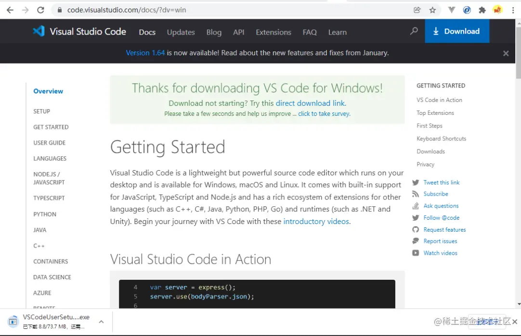Expand the download item options chevron
521x336 pixels.
pyautogui.click(x=101, y=322)
